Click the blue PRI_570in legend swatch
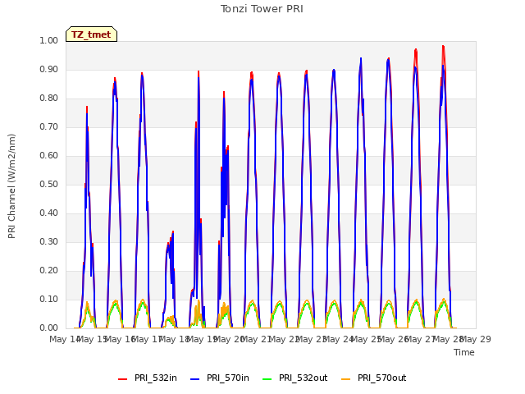The height and width of the screenshot is (394, 525). point(195,378)
